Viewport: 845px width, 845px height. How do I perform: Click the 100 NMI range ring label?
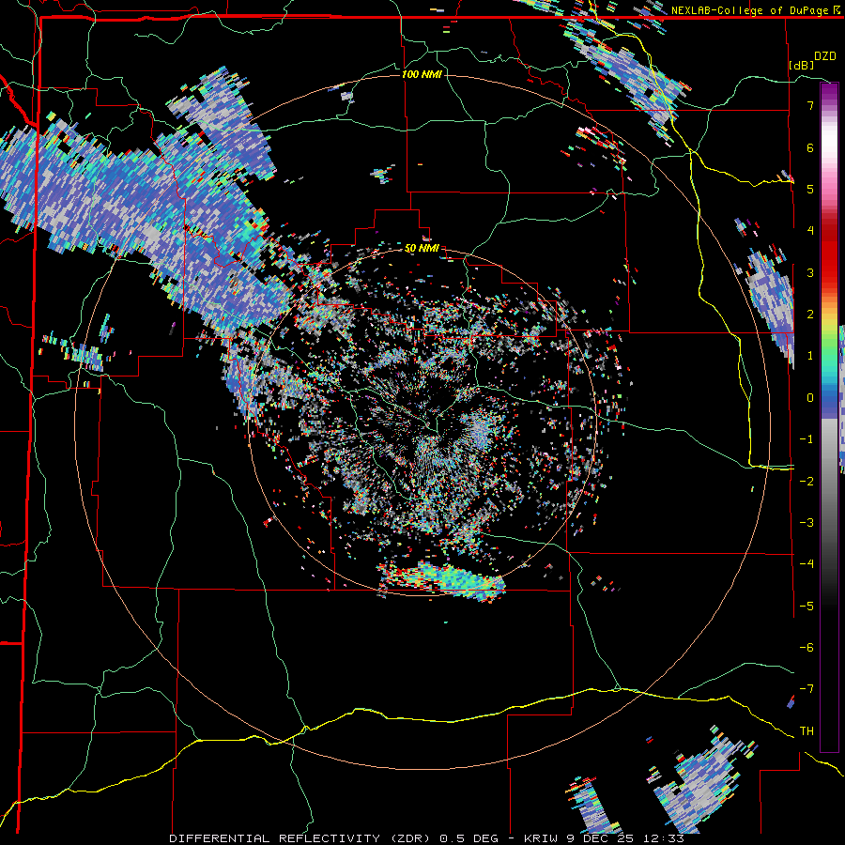[x=422, y=74]
